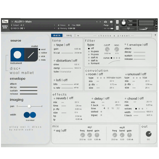Image resolution: width=159 pixels, height=159 pixels.
Task: Click the Tune value 0.00 field
Action: click(132, 25)
